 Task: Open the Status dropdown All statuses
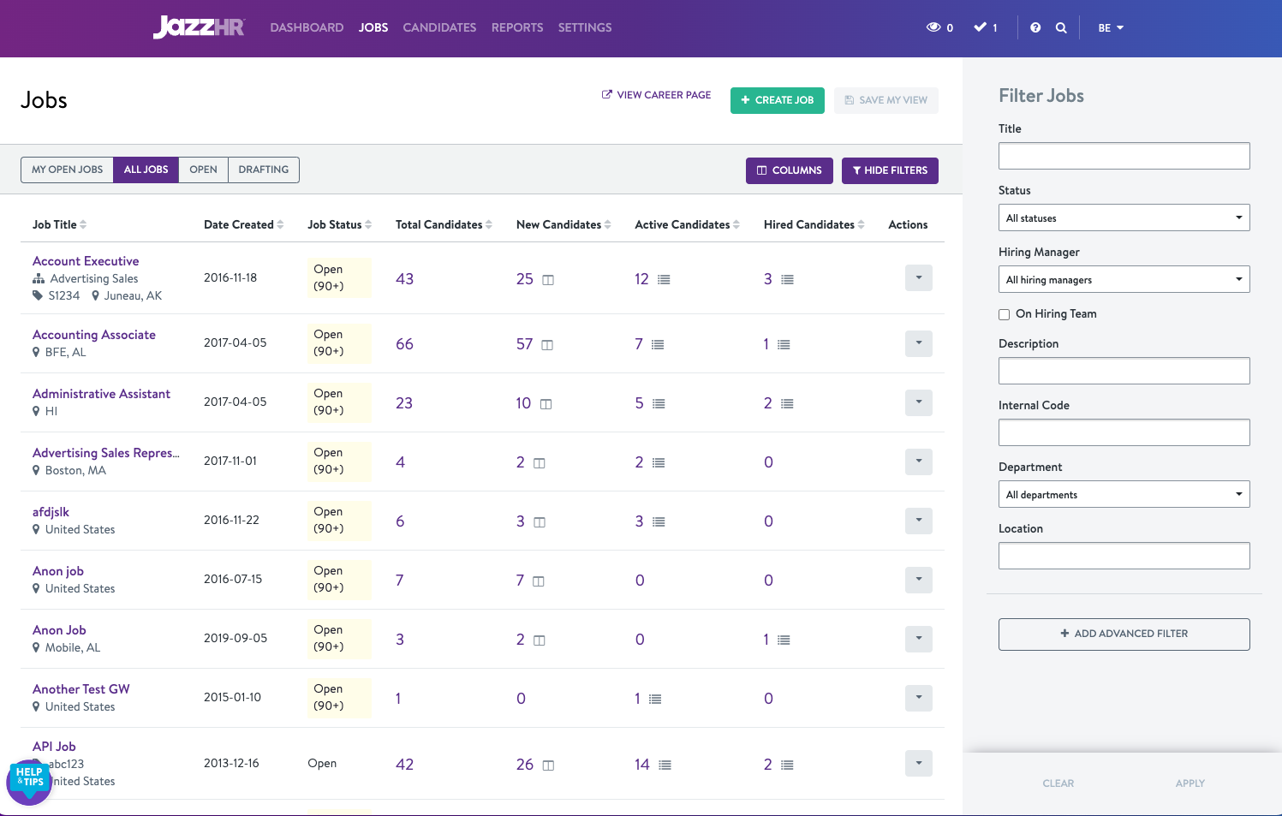pos(1124,217)
